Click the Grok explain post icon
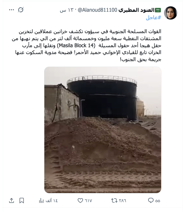Viewport: 183px width, 211px height. tap(21, 10)
